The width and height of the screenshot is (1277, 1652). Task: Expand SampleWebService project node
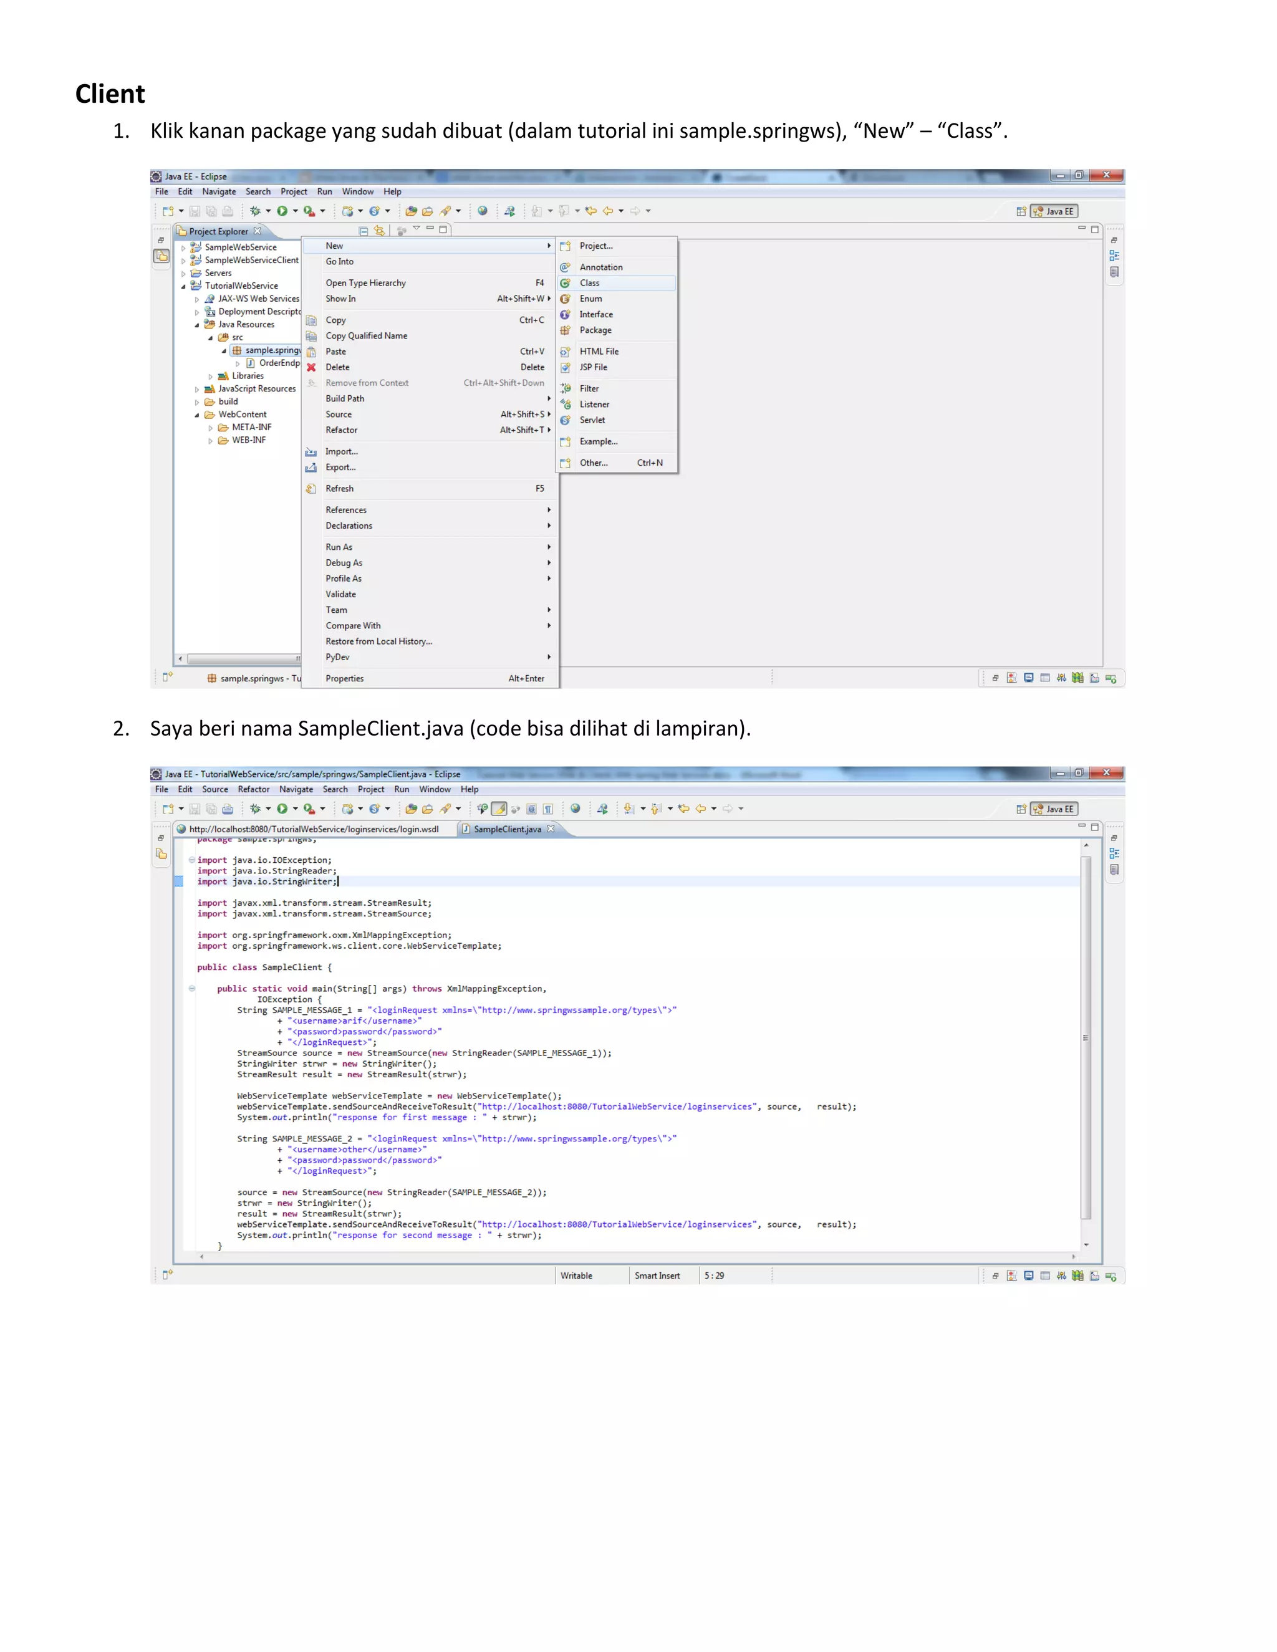point(183,247)
